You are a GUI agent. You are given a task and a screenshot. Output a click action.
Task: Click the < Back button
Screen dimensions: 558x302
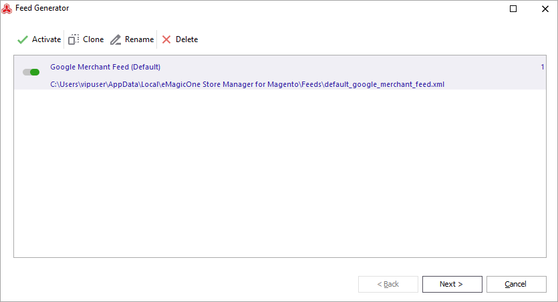pos(388,284)
